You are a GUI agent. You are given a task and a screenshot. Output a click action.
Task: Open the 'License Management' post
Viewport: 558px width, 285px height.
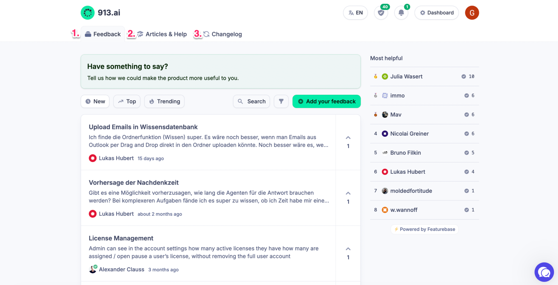tap(121, 238)
